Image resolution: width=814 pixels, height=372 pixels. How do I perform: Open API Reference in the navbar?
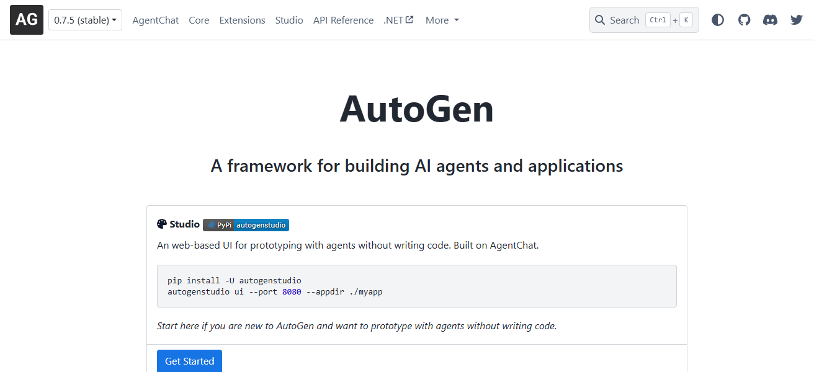(x=343, y=20)
